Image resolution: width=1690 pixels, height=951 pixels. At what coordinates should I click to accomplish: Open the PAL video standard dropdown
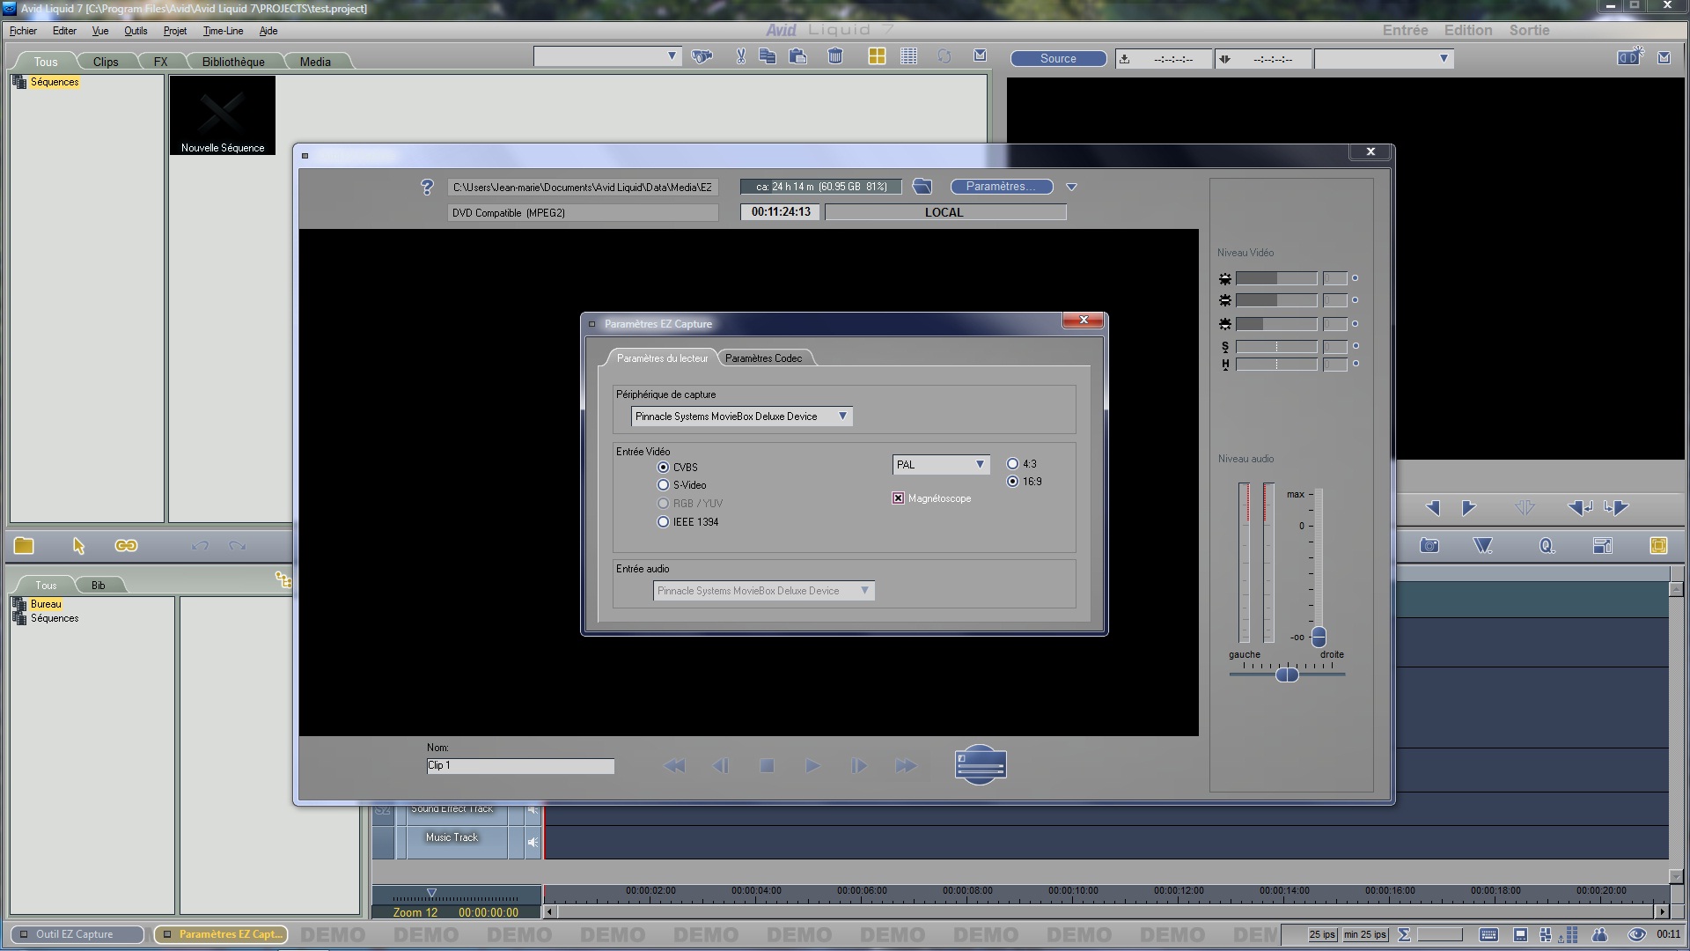coord(941,465)
